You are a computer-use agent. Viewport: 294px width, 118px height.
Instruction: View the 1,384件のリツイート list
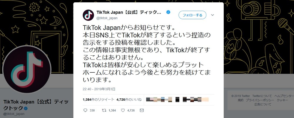98,100
